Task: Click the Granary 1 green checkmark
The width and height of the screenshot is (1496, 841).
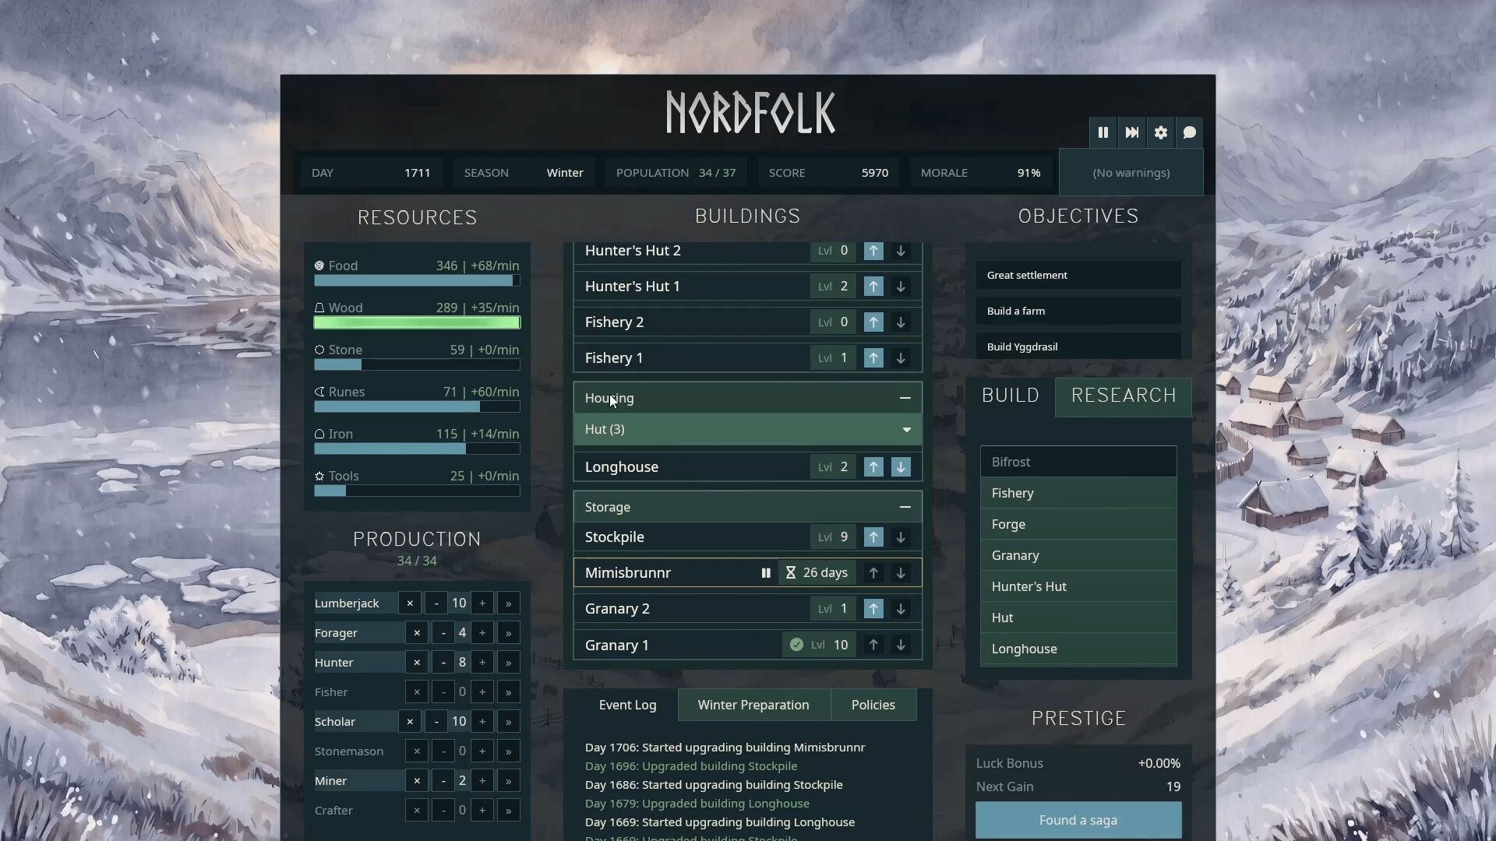Action: coord(796,645)
